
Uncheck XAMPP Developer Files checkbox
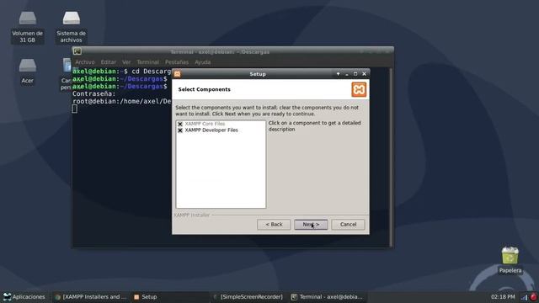[180, 130]
